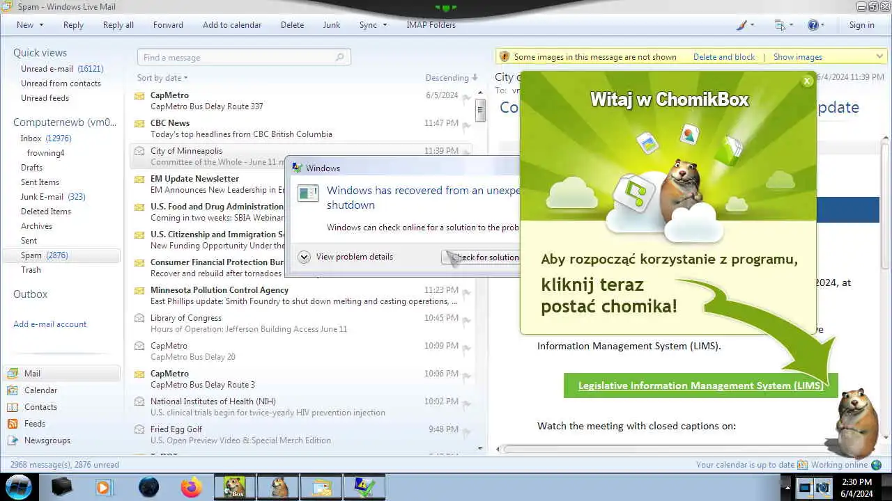This screenshot has width=892, height=501.
Task: Click Reply all in the toolbar
Action: click(x=118, y=25)
